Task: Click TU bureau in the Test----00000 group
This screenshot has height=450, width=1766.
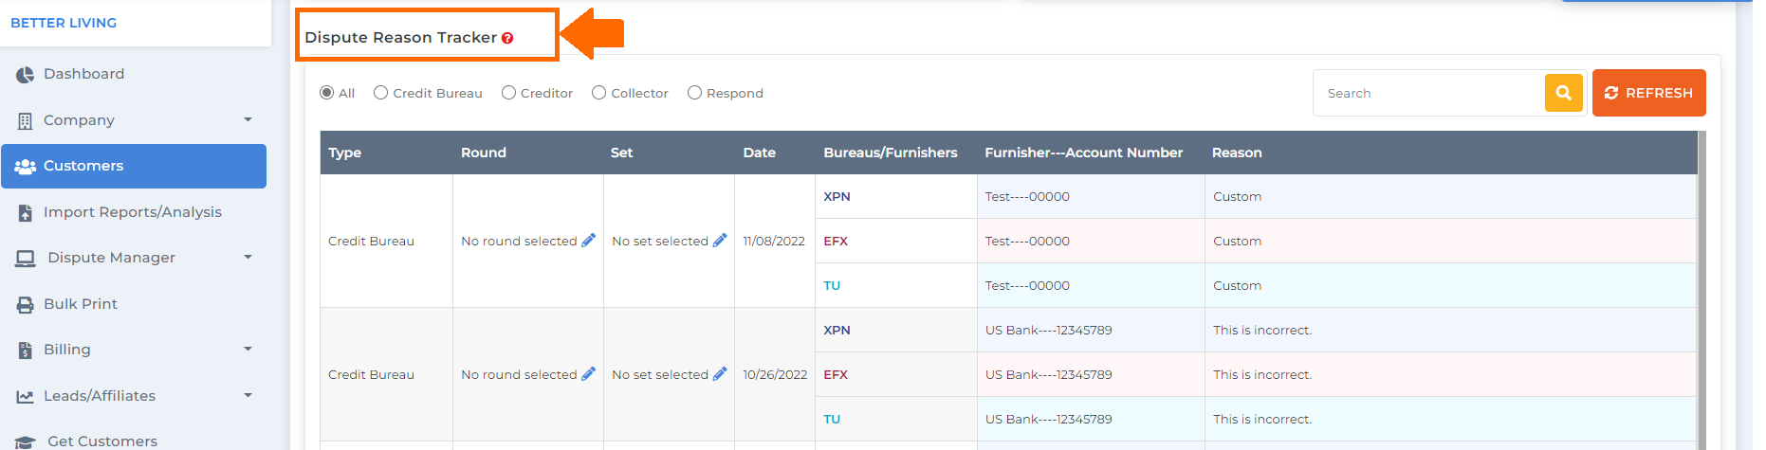Action: (832, 286)
